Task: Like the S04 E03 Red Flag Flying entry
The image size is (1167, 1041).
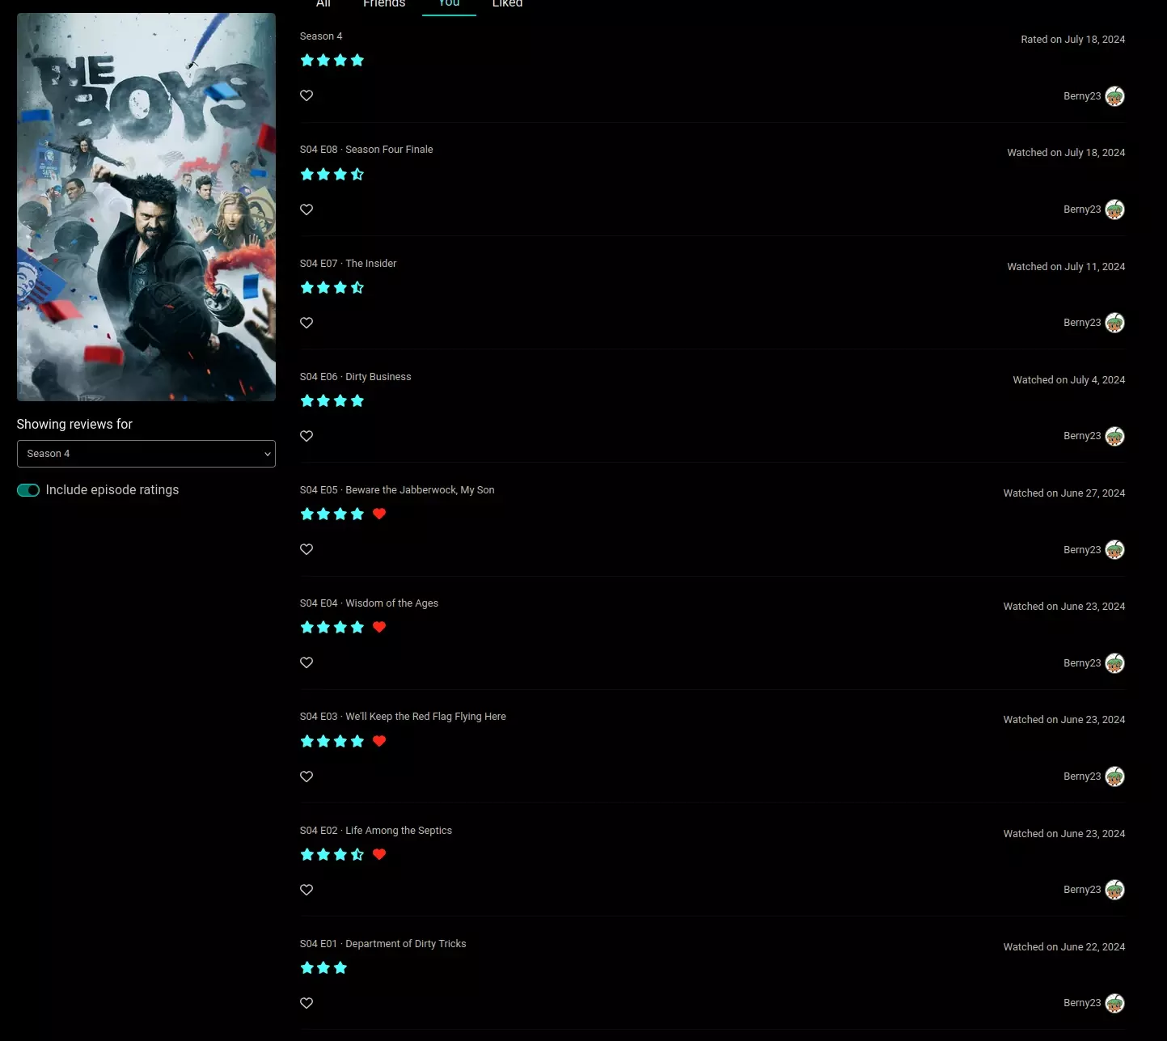Action: [307, 777]
